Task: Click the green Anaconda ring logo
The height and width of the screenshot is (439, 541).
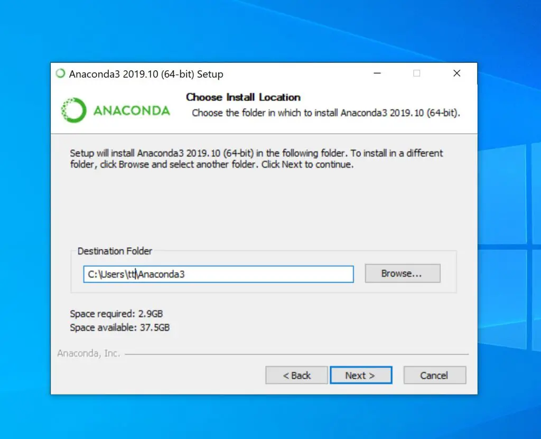Action: click(x=73, y=110)
